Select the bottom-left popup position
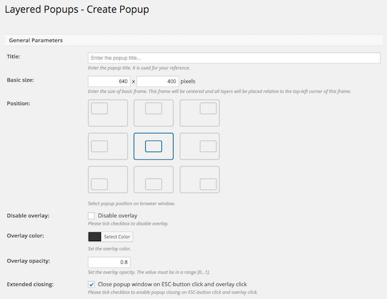 (108, 179)
